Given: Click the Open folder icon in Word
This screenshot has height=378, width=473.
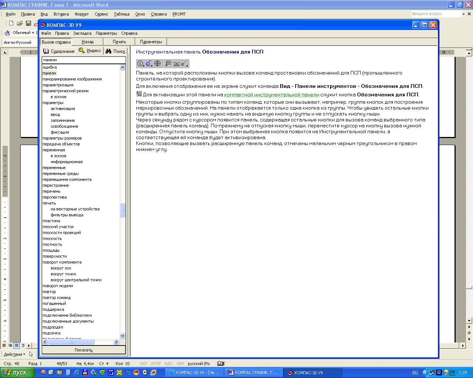Looking at the screenshot, I should point(20,23).
